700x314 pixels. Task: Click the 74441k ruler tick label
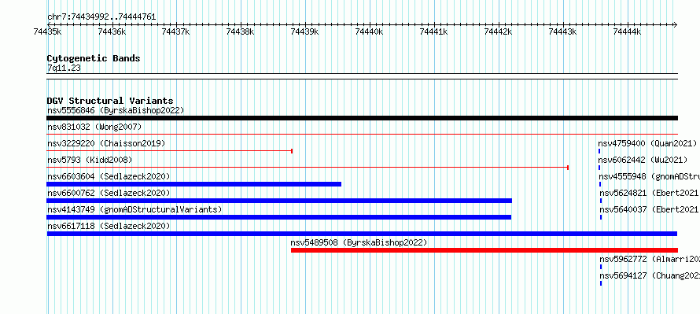click(434, 31)
